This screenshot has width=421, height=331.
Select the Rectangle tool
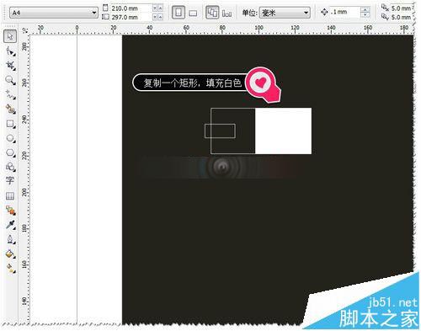pyautogui.click(x=10, y=124)
